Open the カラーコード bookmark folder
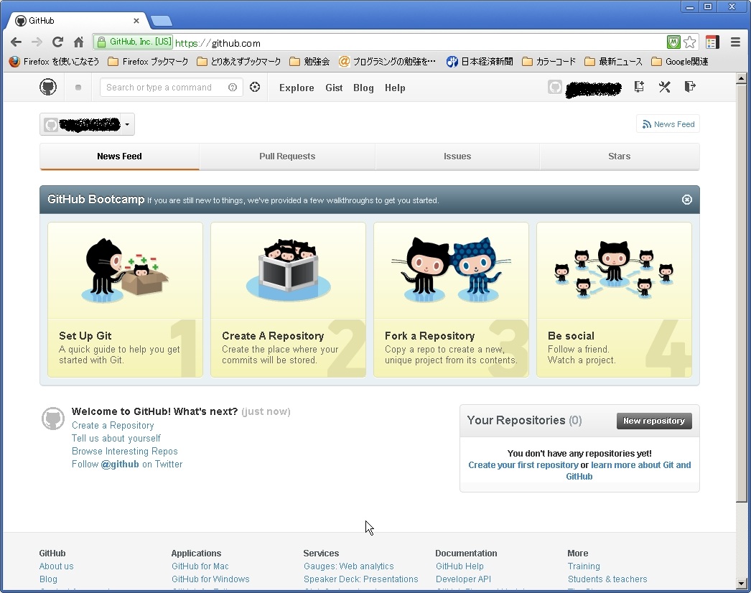This screenshot has height=593, width=751. coord(549,61)
